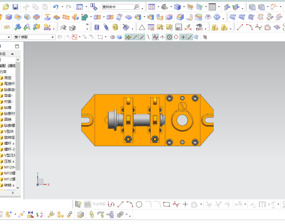Expand the Undo history dropdown arrow

click(62, 7)
